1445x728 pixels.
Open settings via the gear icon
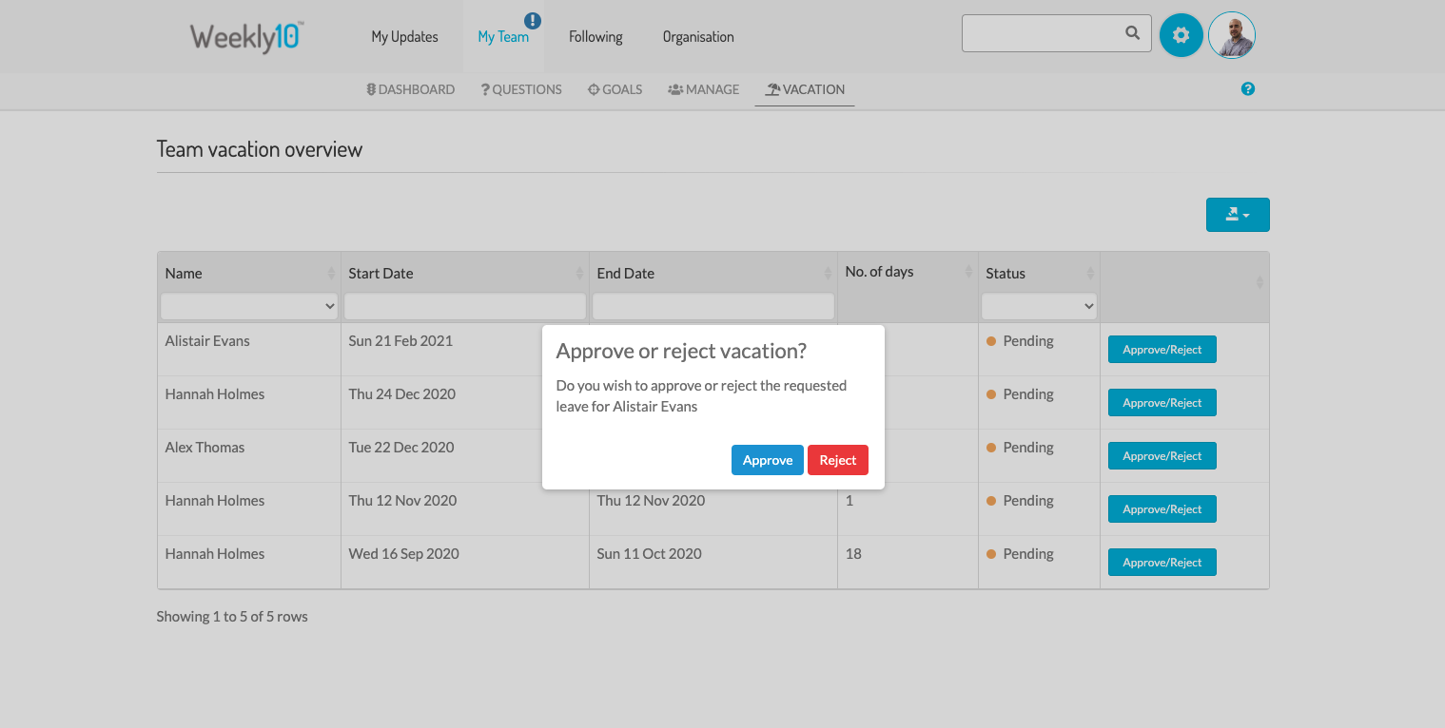click(1181, 35)
